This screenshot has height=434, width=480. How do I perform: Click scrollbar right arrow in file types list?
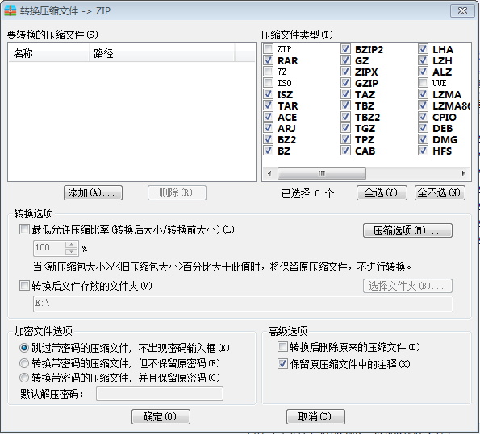click(x=464, y=173)
